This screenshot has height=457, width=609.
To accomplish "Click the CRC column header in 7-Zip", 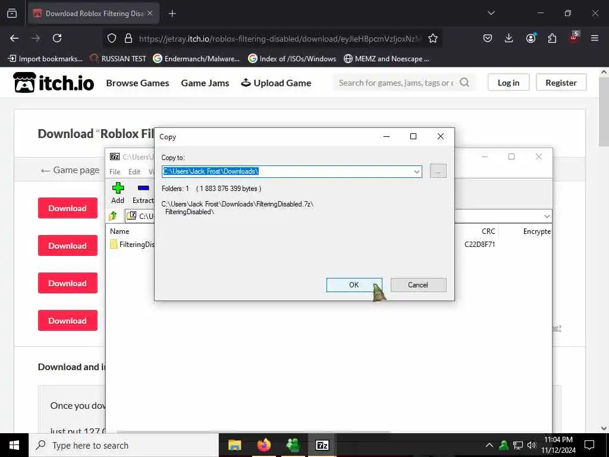I will coord(488,231).
